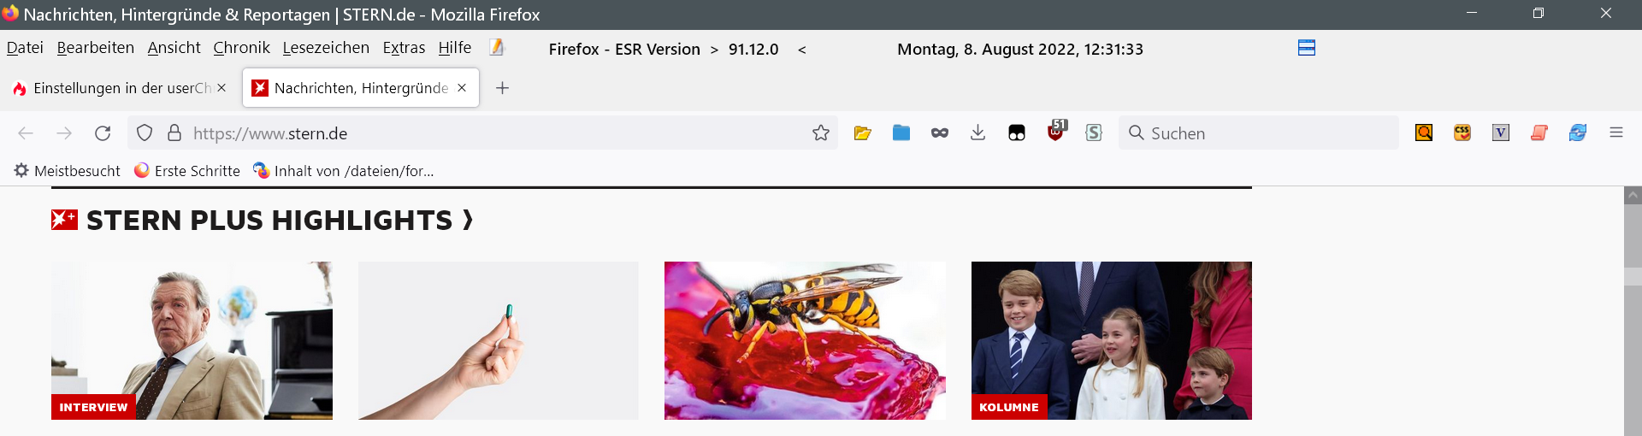This screenshot has height=436, width=1642.
Task: Open the downloads panel arrow icon
Action: coord(978,133)
